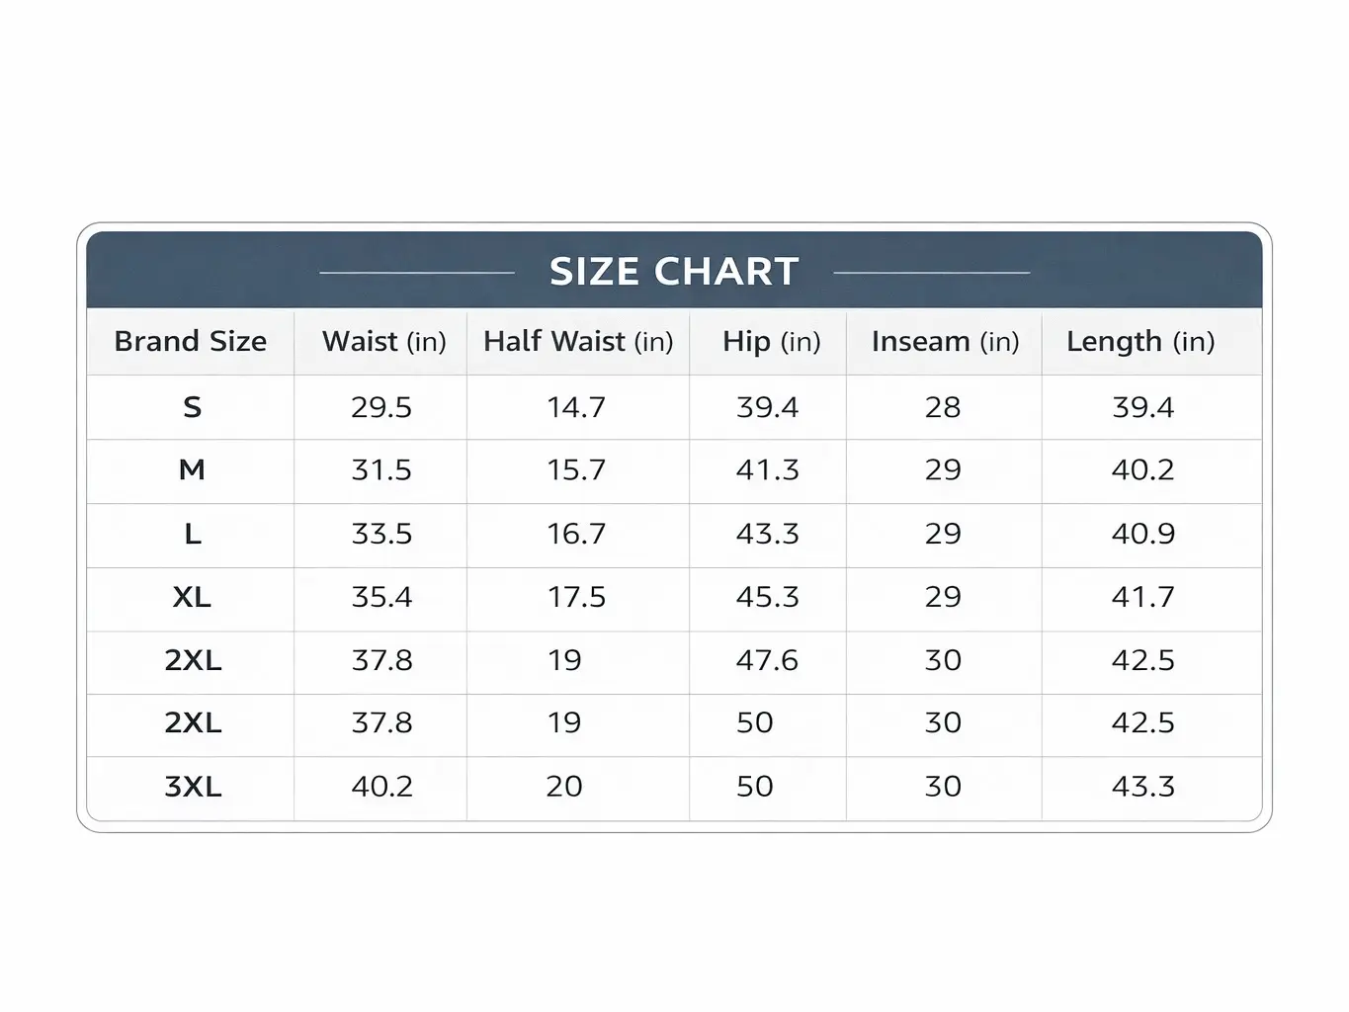Click the 20 half waist value for 3XL
The height and width of the screenshot is (1012, 1349).
click(x=564, y=787)
